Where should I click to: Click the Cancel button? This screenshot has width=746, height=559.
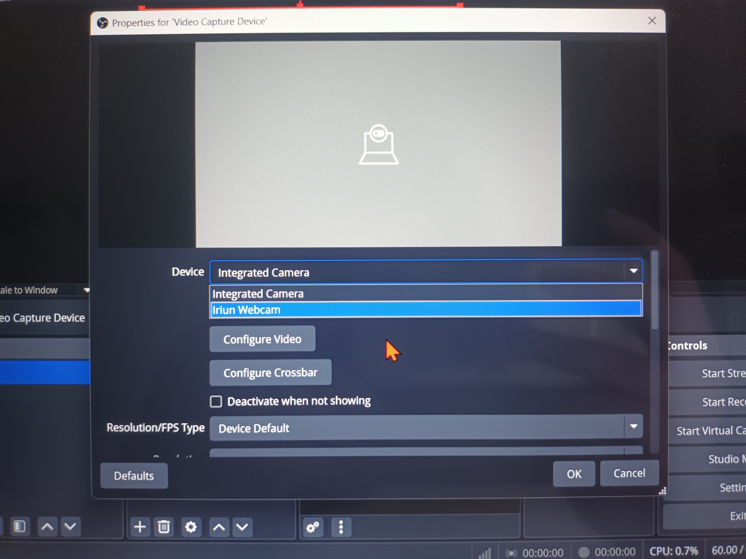point(629,473)
